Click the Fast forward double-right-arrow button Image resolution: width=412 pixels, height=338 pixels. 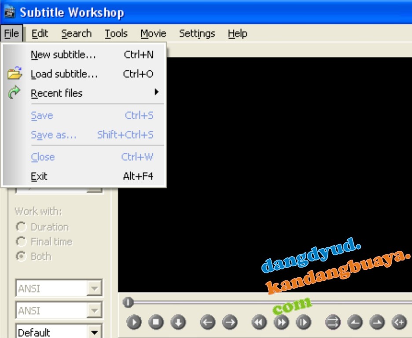281,322
